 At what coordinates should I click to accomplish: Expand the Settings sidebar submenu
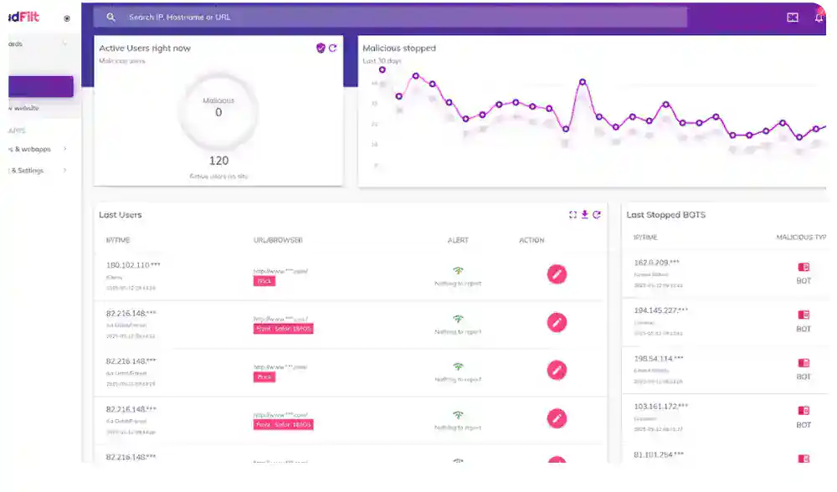pos(65,171)
